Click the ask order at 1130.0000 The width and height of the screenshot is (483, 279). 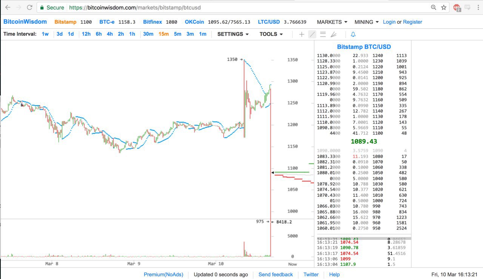point(343,55)
